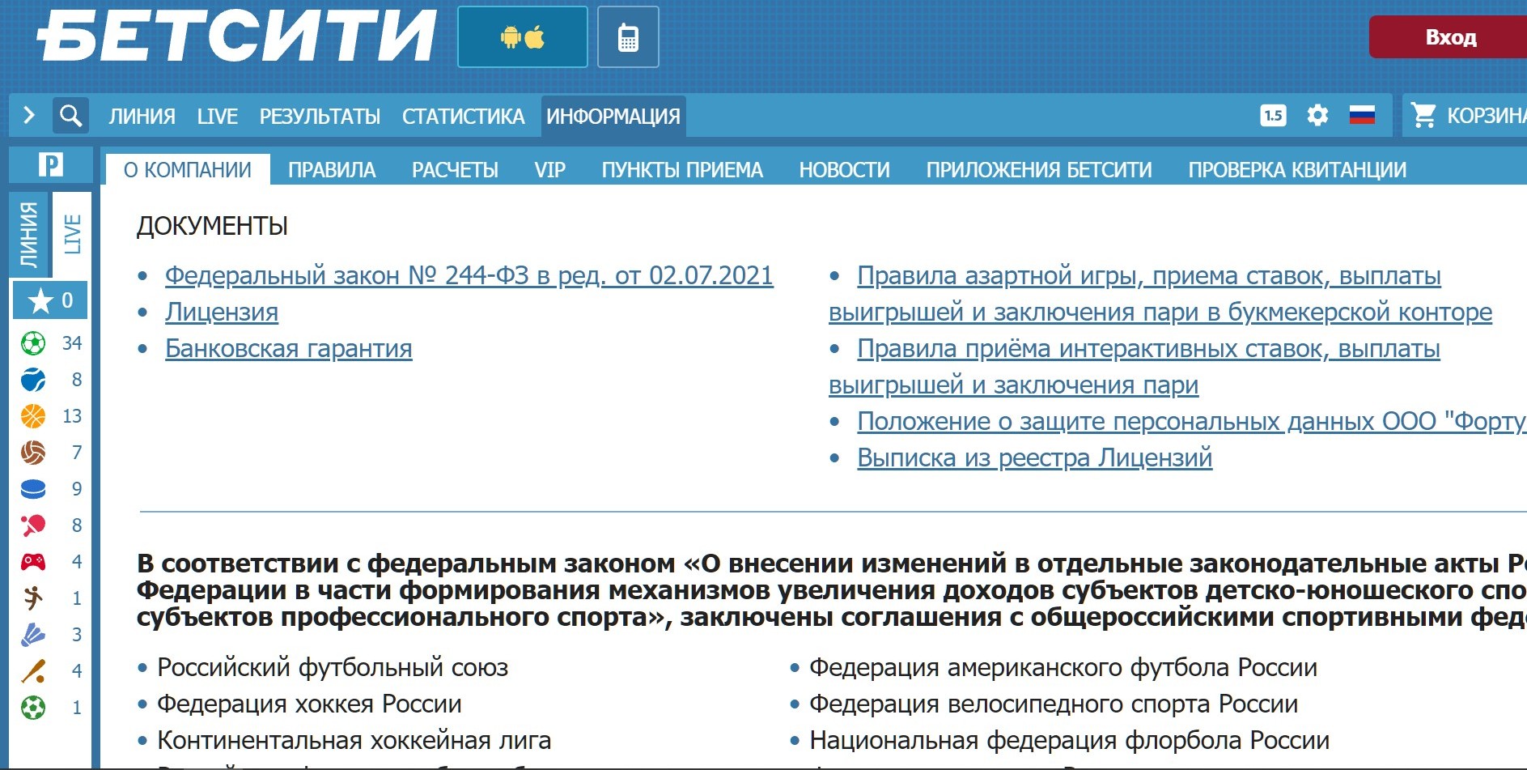This screenshot has height=770, width=1527.
Task: Open РЕЗУЛЬТАТЫ in the main menu
Action: (320, 117)
